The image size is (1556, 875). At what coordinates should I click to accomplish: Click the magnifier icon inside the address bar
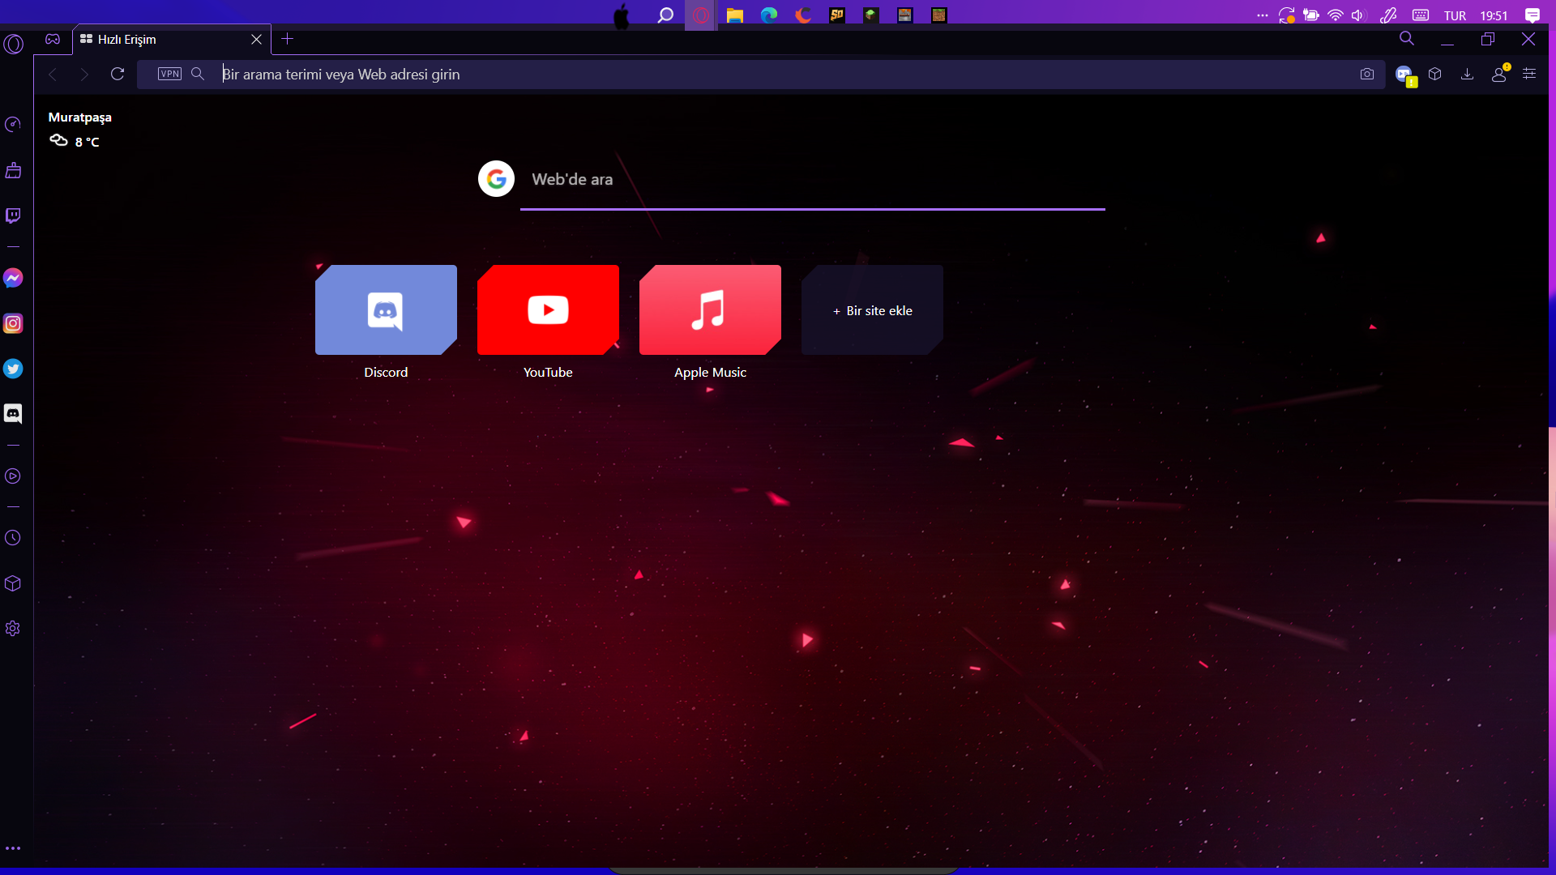tap(198, 74)
